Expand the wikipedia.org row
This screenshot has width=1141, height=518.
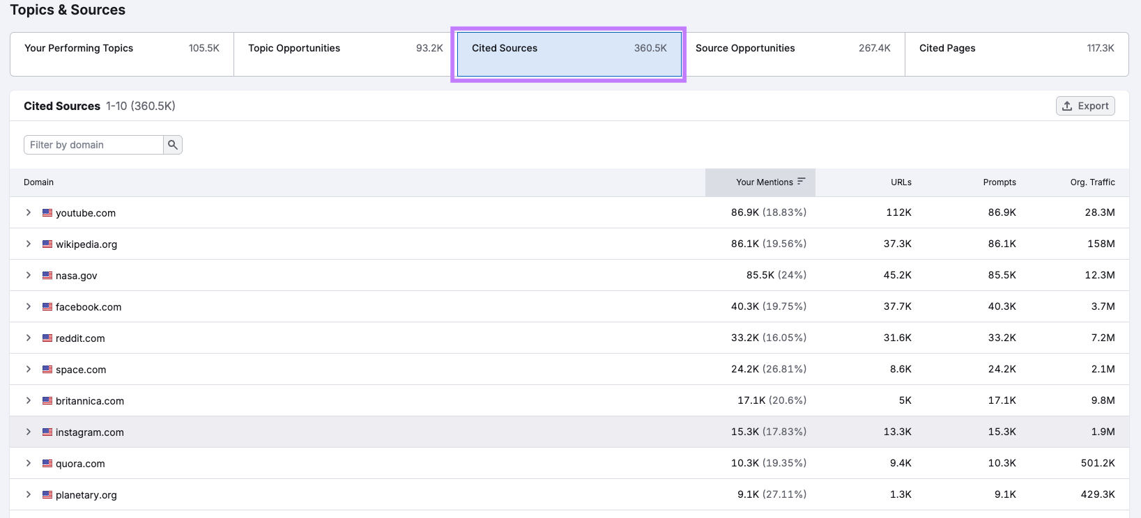pos(29,244)
